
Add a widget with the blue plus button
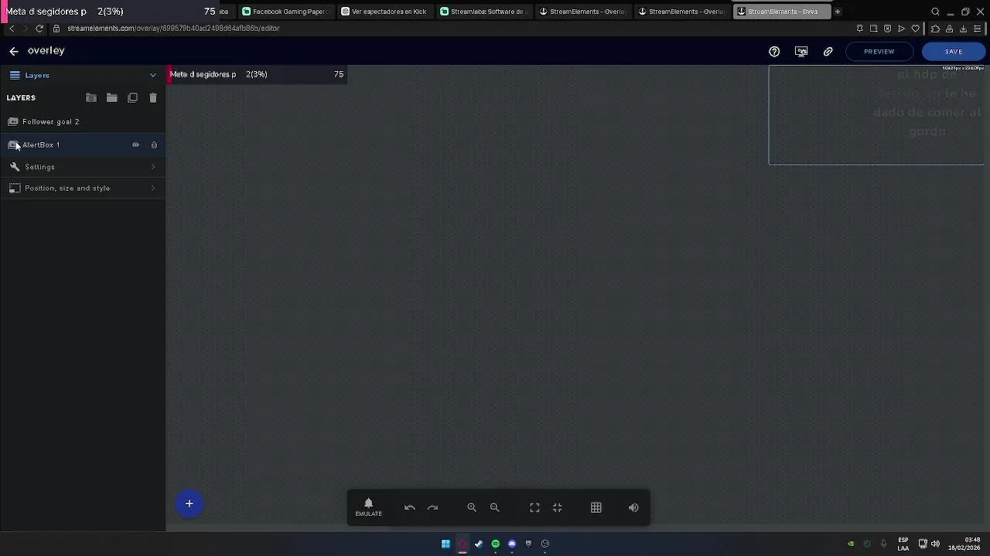click(189, 504)
